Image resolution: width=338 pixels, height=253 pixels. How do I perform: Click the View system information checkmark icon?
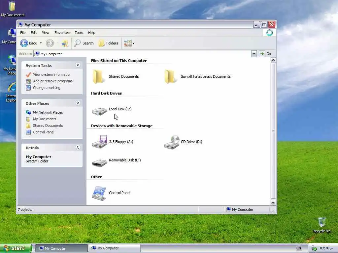pos(28,75)
